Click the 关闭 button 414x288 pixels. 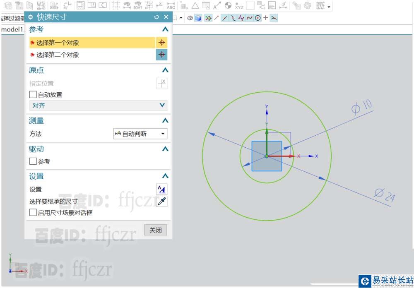(156, 230)
